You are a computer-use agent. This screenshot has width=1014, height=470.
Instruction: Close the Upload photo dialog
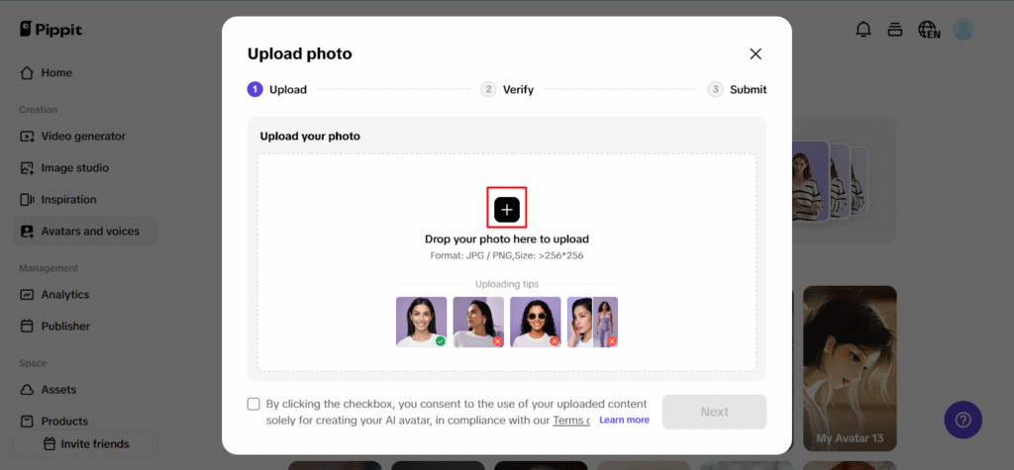756,53
